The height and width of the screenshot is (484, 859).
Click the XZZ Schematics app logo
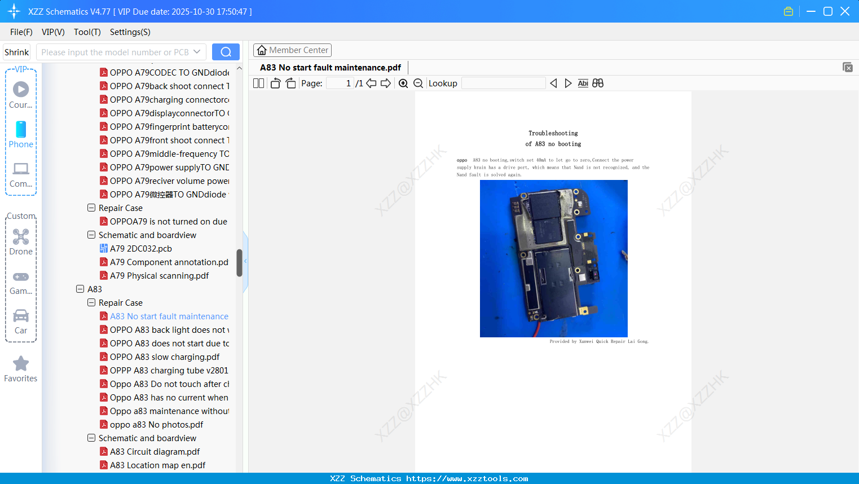(x=14, y=11)
